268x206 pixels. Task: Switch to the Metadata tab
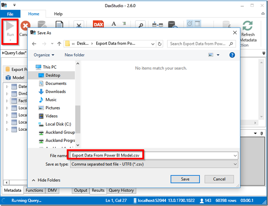13,190
